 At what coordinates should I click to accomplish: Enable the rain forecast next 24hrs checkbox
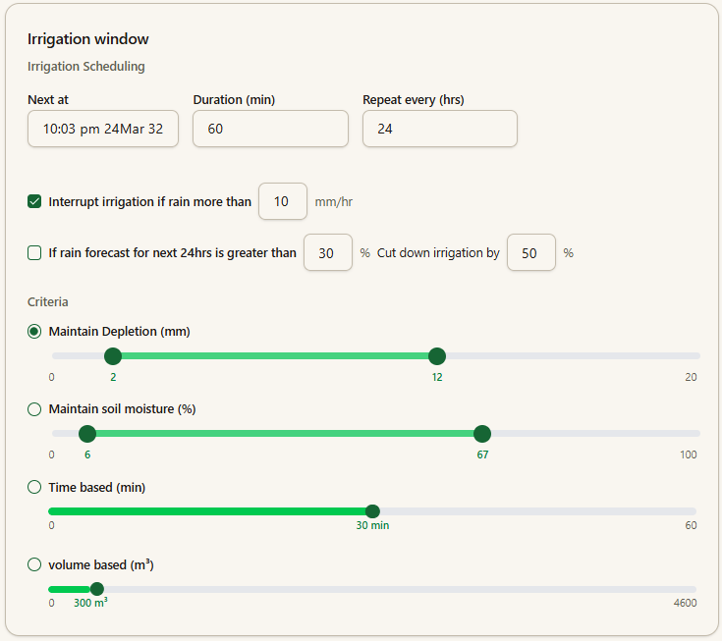(34, 253)
